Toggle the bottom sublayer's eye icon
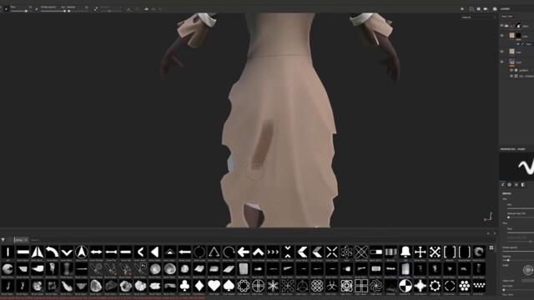Screen dimensions: 534x300 tap(511, 76)
